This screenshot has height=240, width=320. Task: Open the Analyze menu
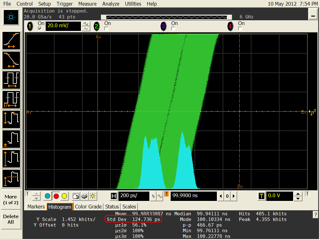pyautogui.click(x=111, y=4)
